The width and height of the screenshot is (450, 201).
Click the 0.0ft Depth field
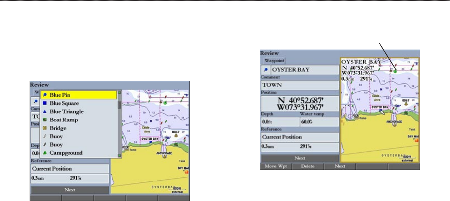280,122
